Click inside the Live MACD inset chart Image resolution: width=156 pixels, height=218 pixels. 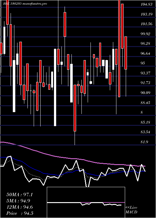pyautogui.click(x=86, y=202)
